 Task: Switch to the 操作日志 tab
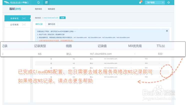click(52, 24)
